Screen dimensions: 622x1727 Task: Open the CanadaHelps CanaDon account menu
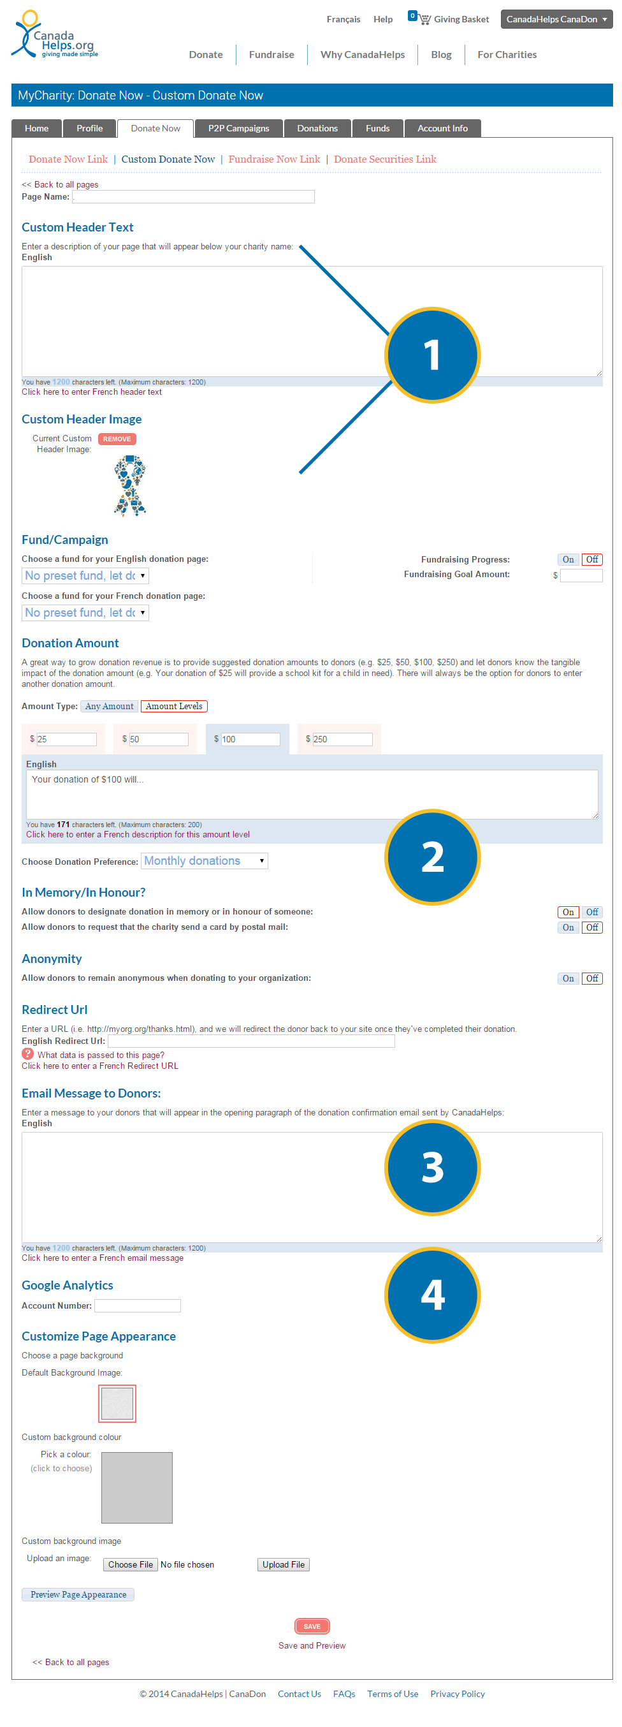coord(556,18)
